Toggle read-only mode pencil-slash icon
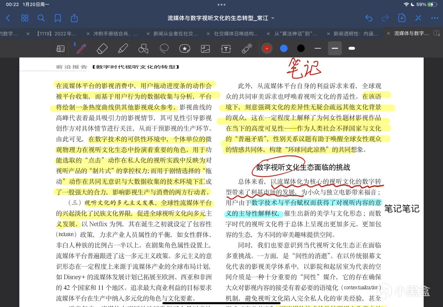Screen dimensions: 443x307 point(418,18)
